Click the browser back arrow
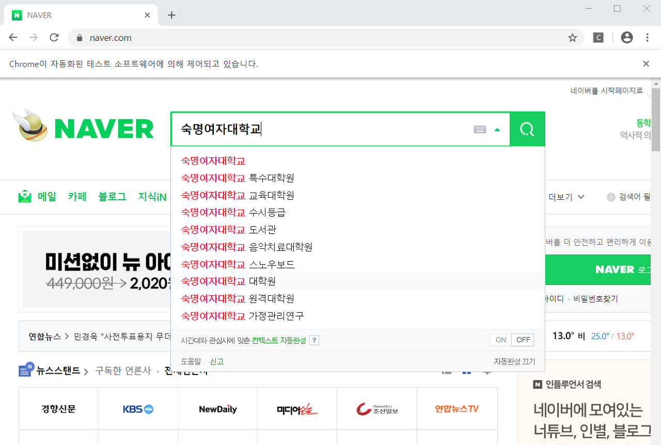661x445 pixels. pos(13,38)
